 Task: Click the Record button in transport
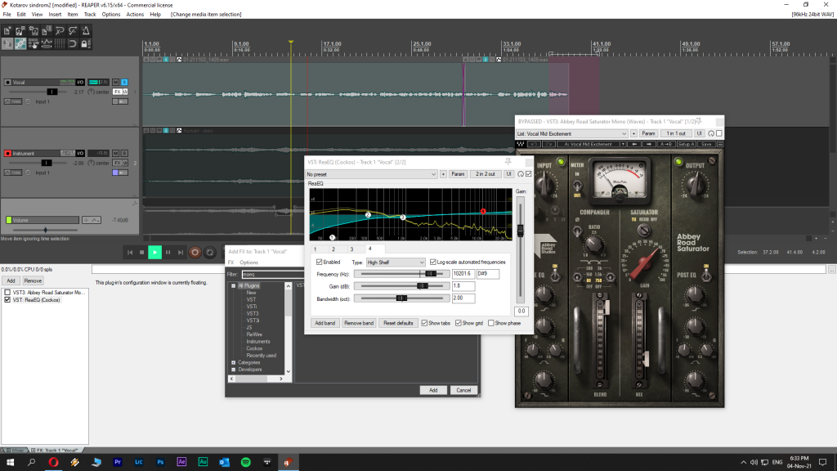[x=195, y=253]
